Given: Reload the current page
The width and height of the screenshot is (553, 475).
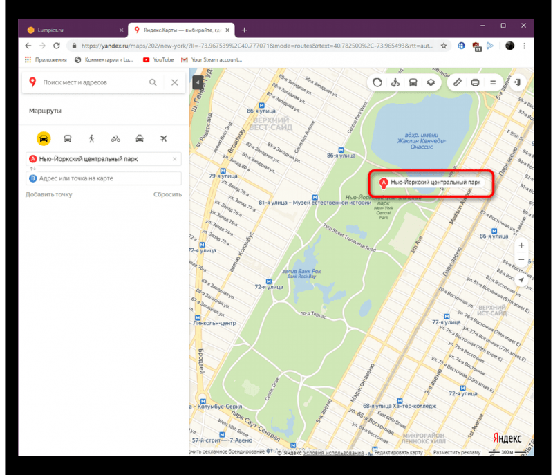Looking at the screenshot, I should (x=57, y=46).
